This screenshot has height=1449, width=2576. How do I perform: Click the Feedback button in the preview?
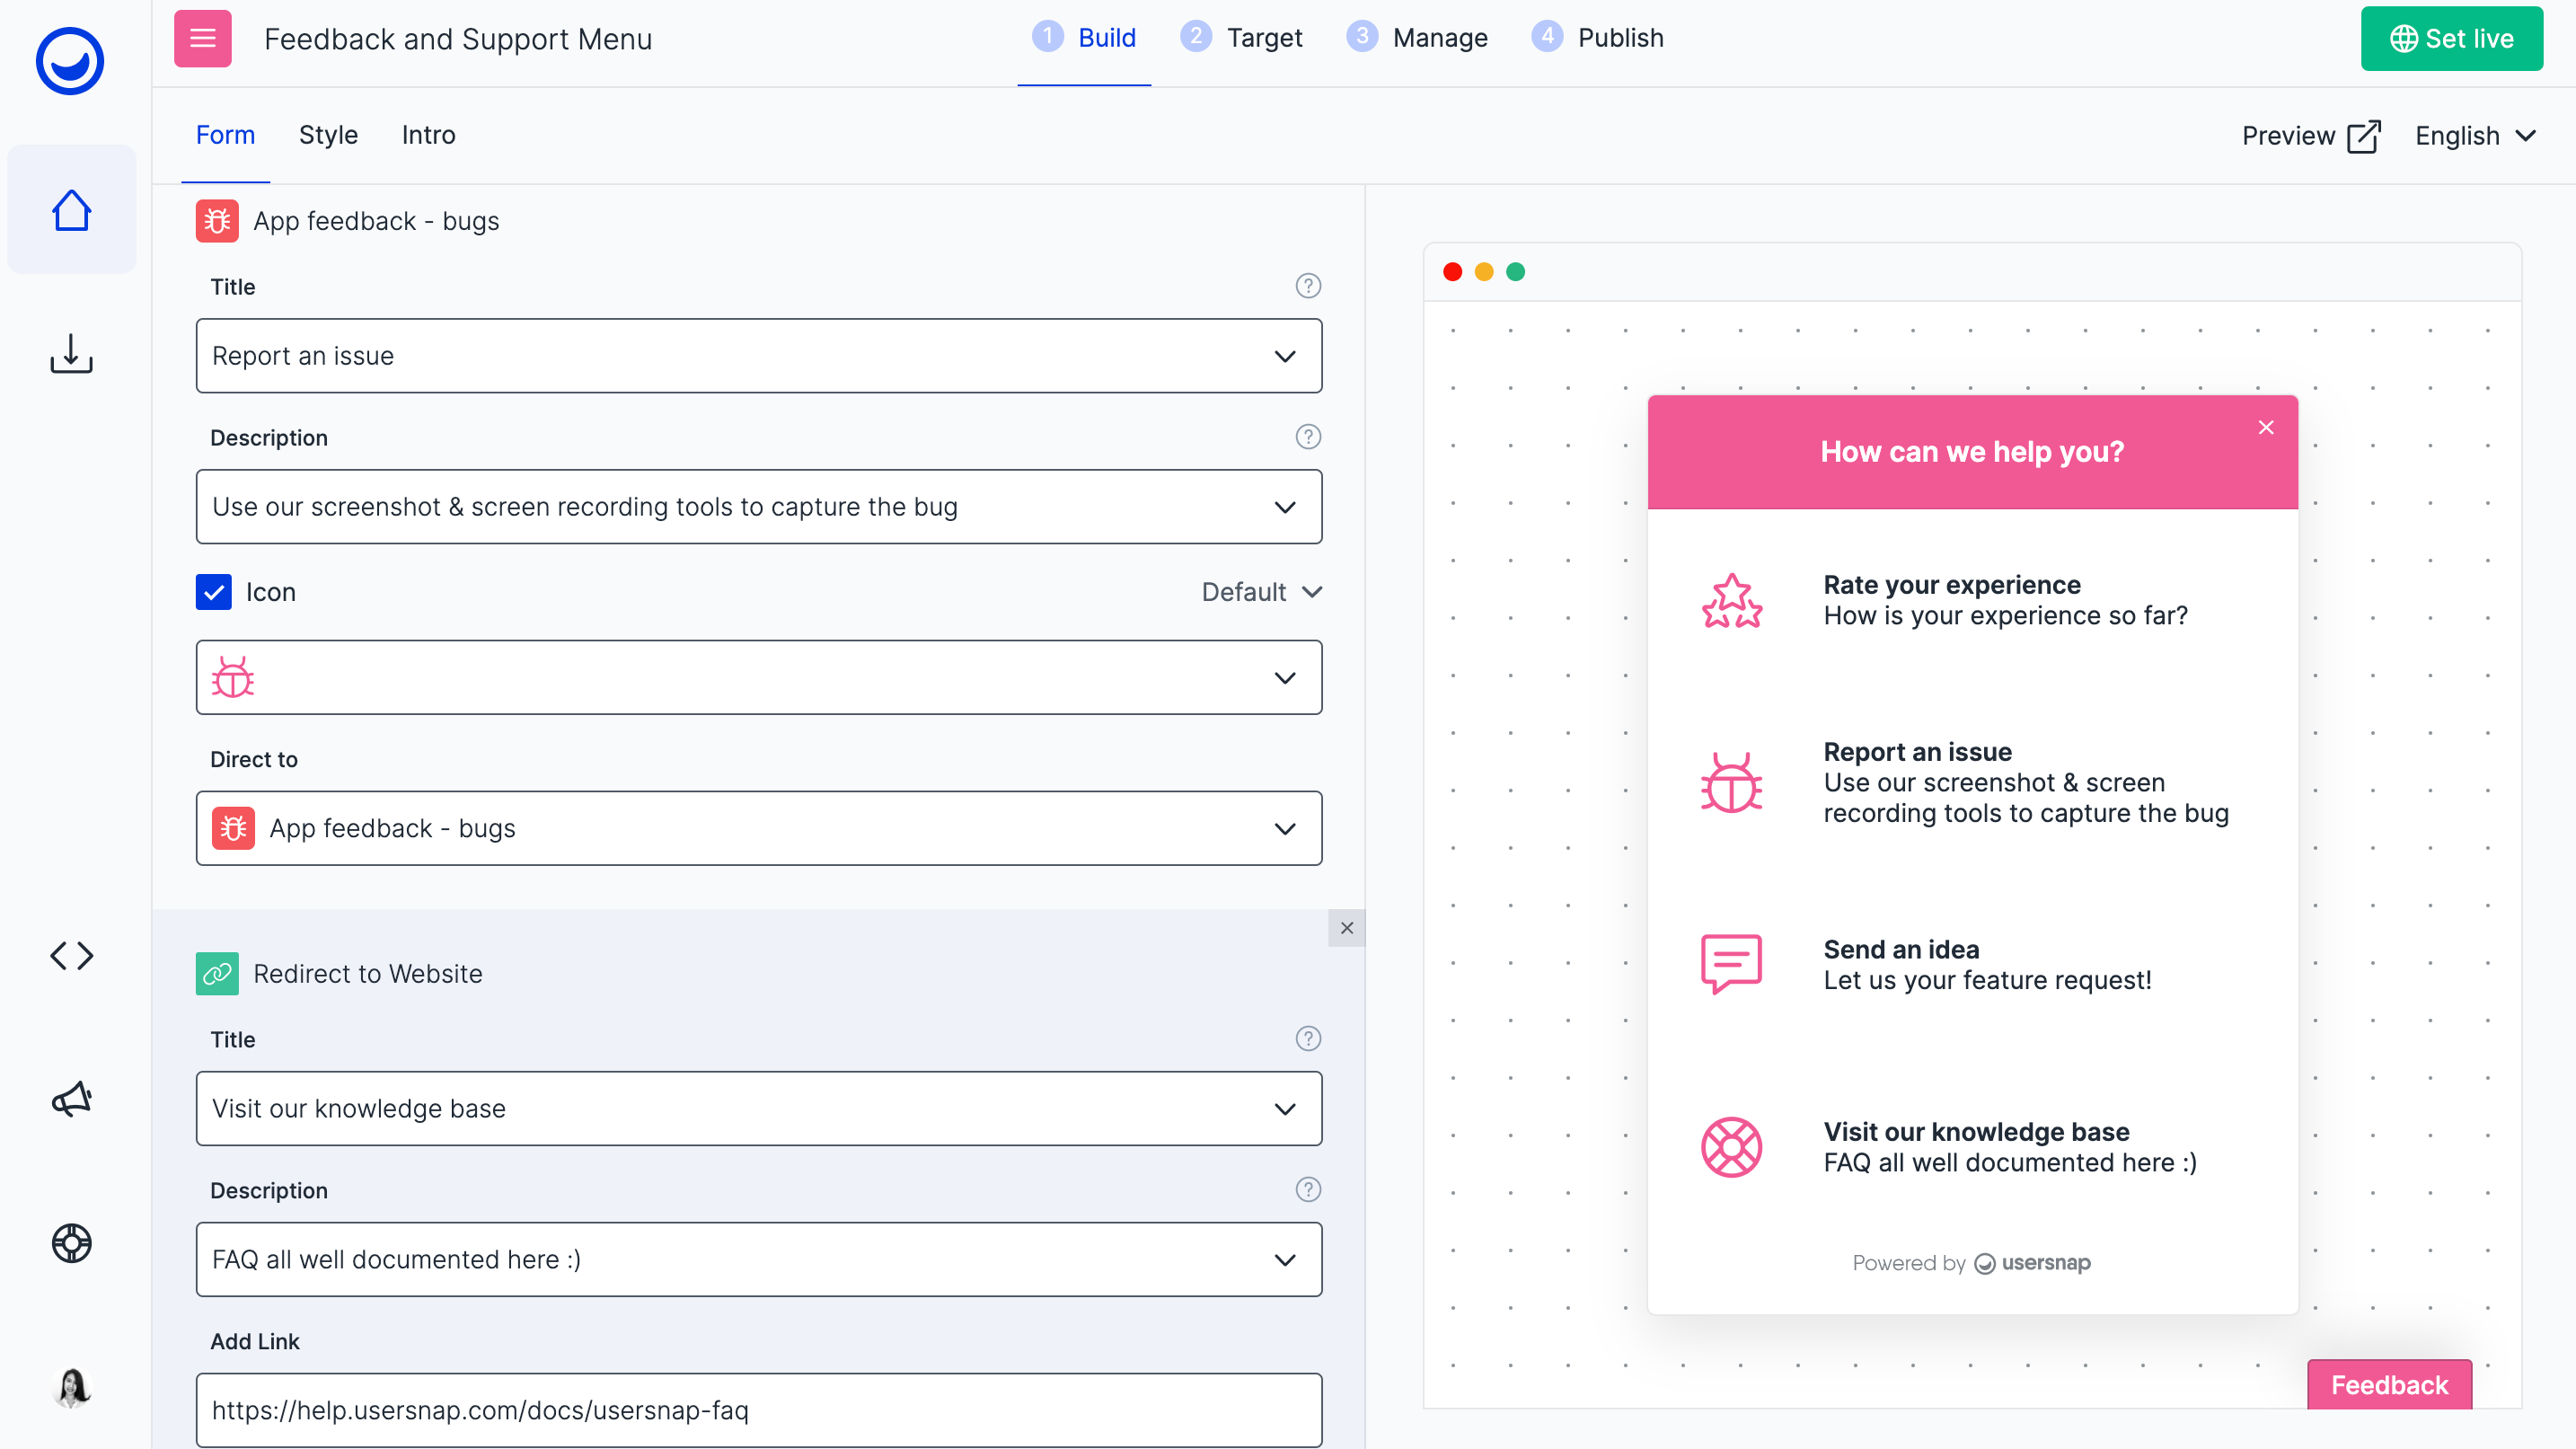pos(2389,1384)
